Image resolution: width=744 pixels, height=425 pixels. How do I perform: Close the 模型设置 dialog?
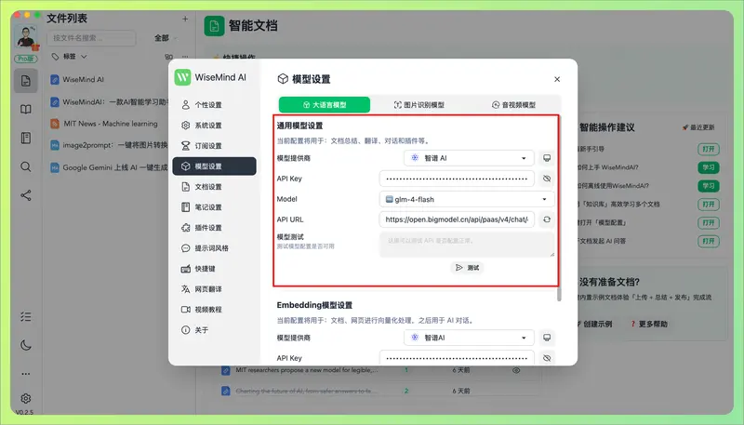pos(557,80)
